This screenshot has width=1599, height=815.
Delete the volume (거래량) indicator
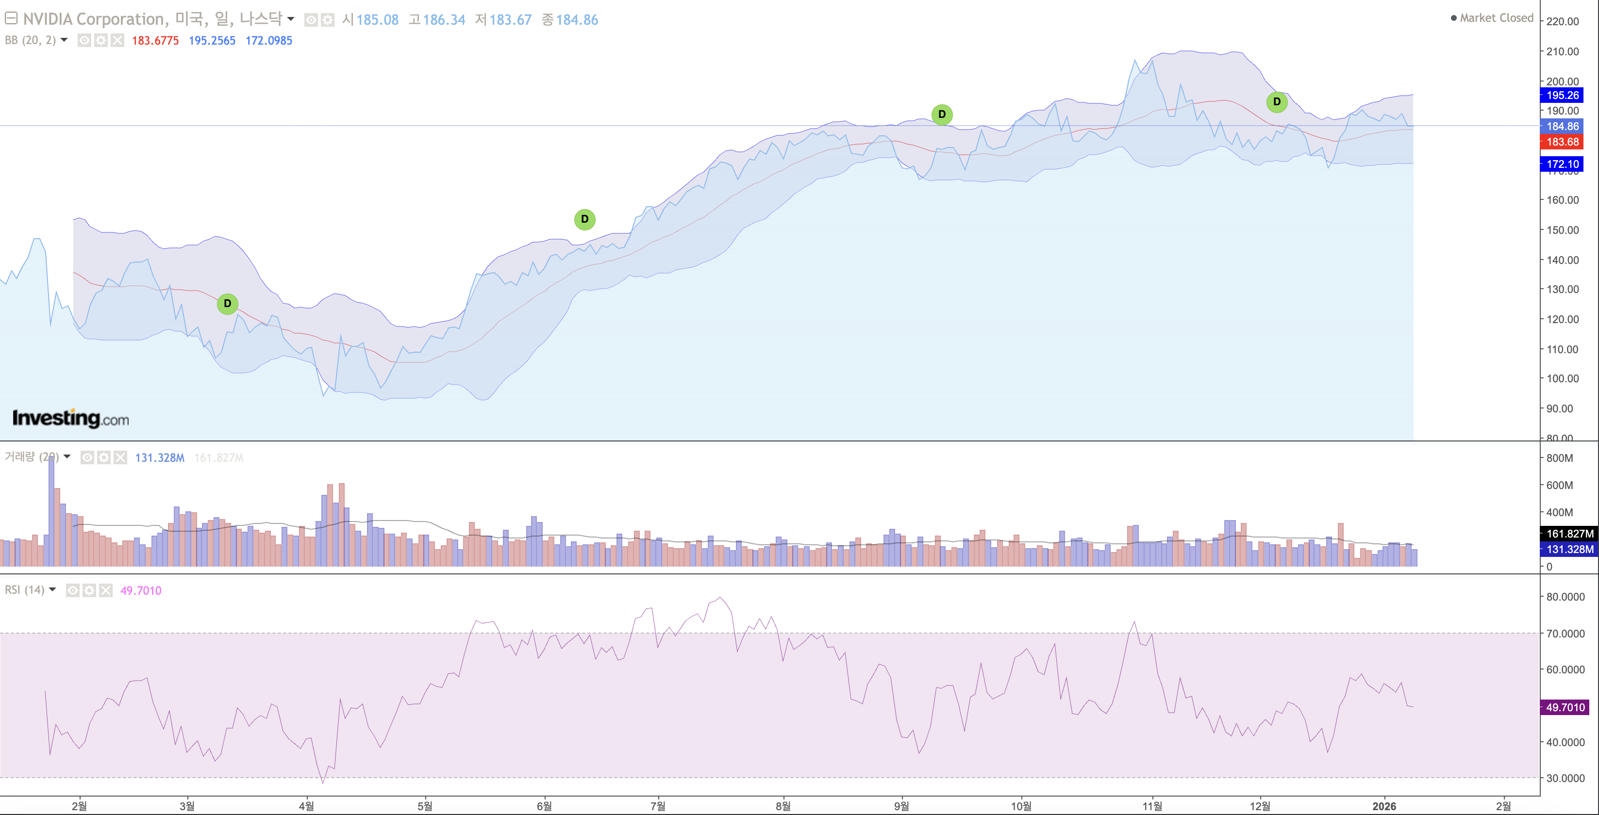[120, 458]
